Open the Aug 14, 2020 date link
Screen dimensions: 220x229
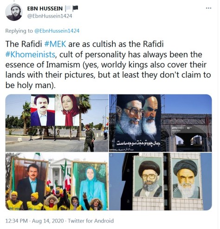[x=48, y=221]
